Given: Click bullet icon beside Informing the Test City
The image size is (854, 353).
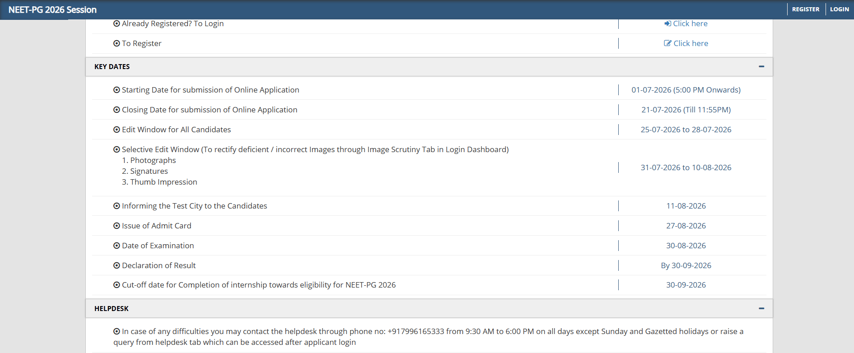Looking at the screenshot, I should 117,206.
